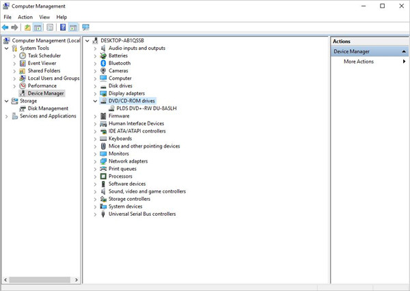Expand the Network adapters category
This screenshot has height=291, width=410.
pyautogui.click(x=95, y=161)
